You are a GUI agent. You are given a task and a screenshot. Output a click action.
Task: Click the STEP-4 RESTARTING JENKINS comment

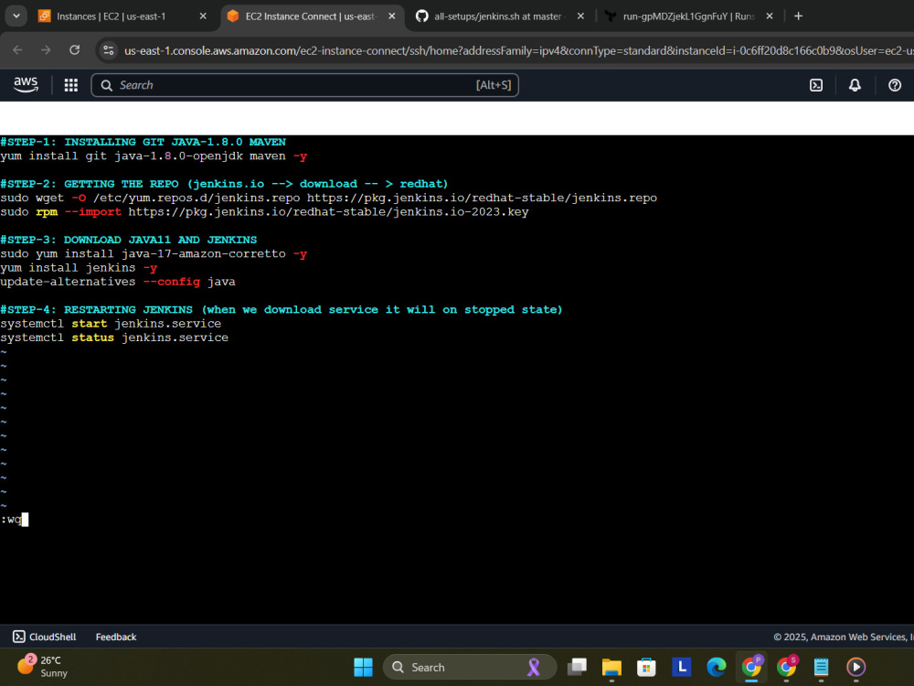tap(282, 310)
